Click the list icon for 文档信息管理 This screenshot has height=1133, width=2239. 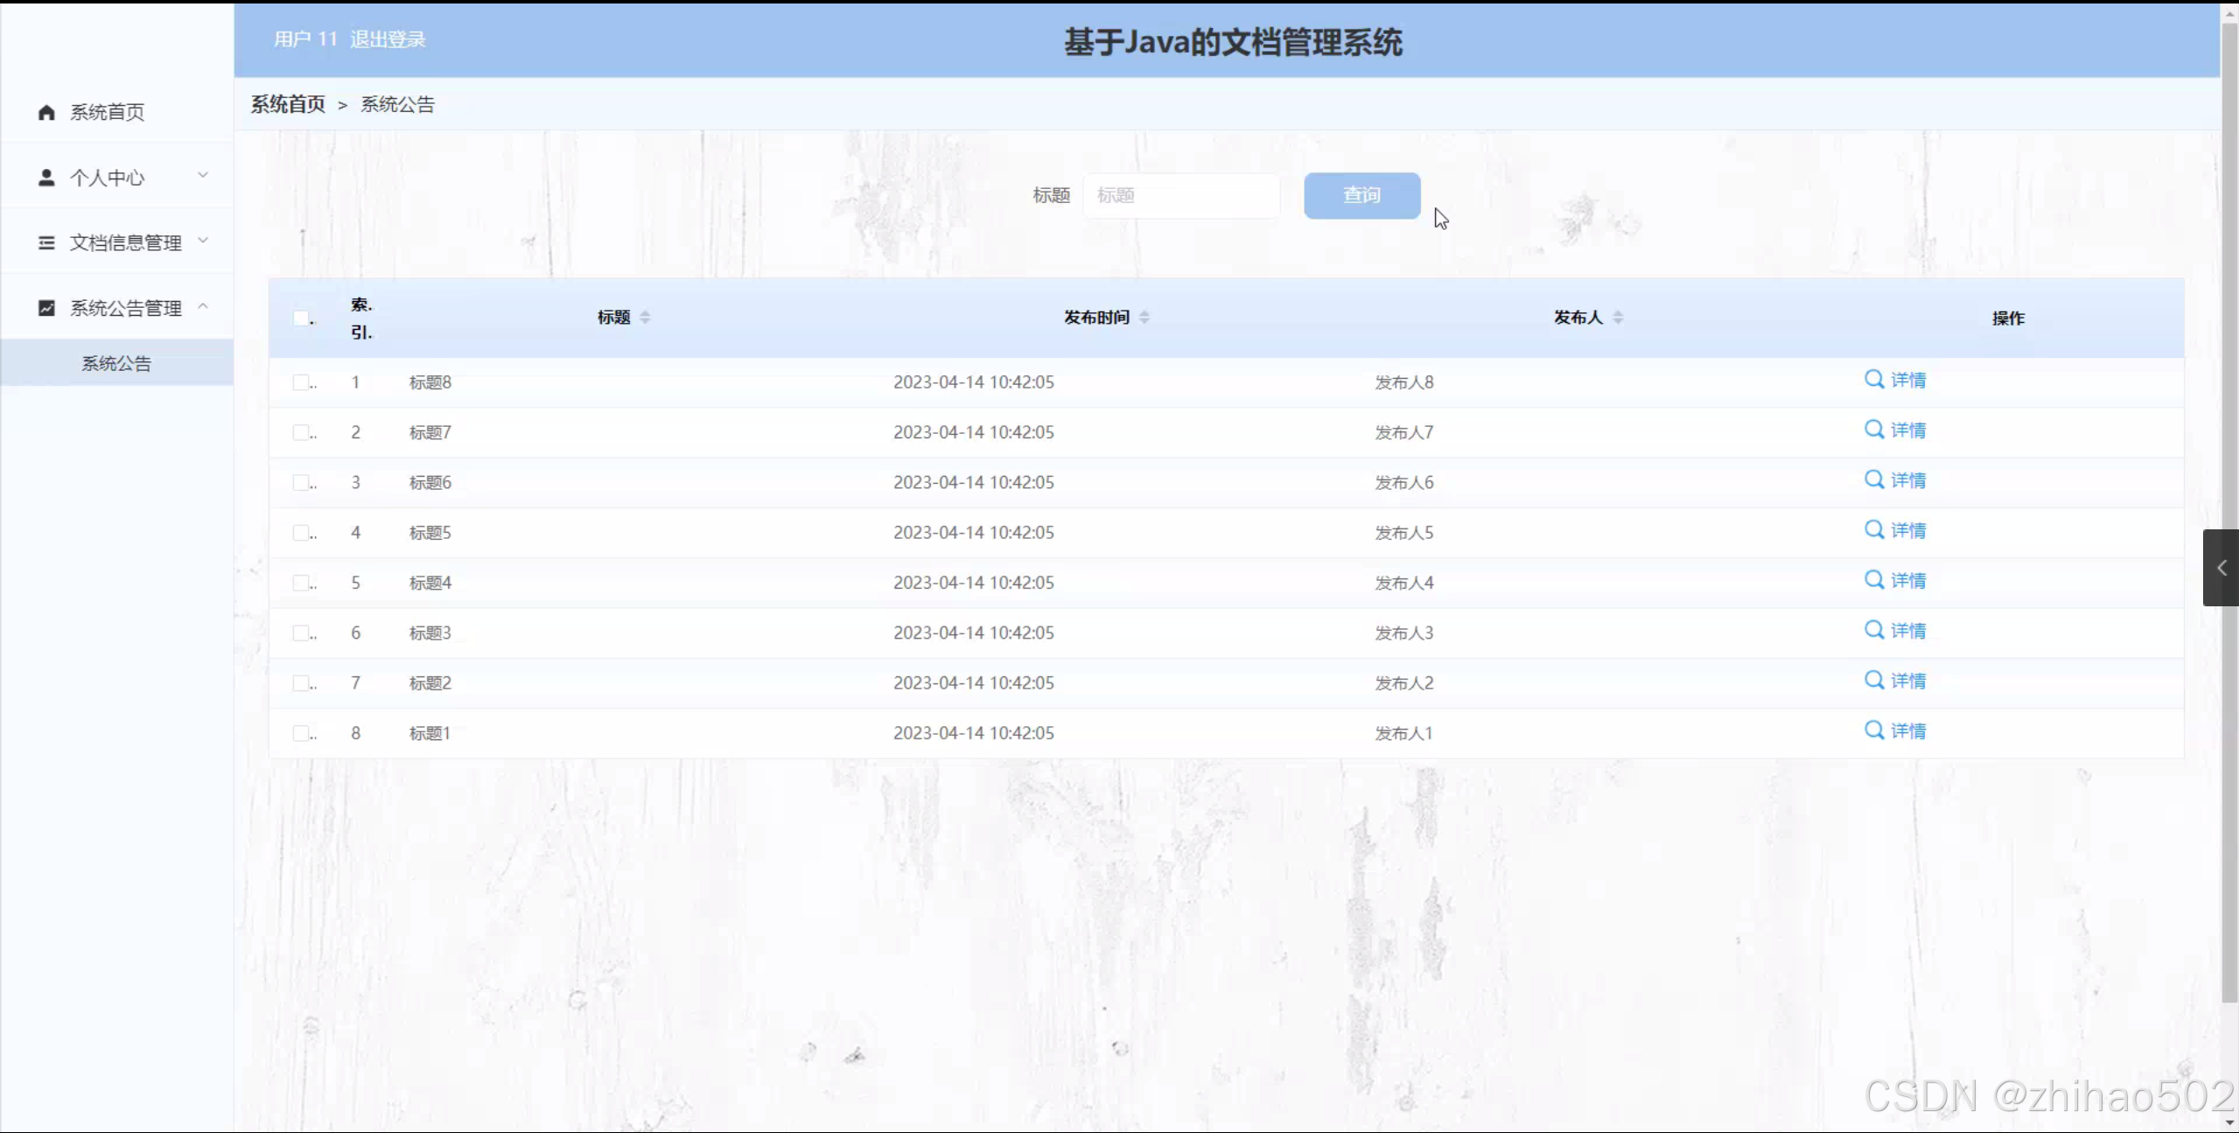tap(45, 241)
